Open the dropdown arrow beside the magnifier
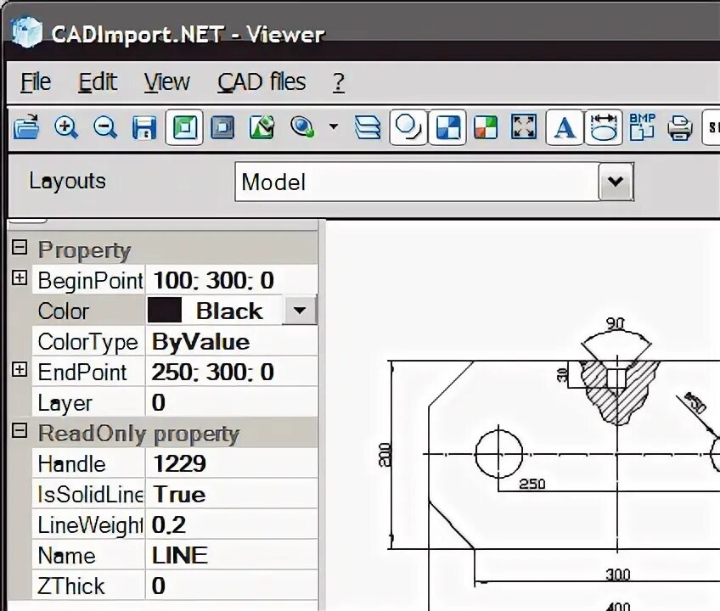The width and height of the screenshot is (720, 611). (x=334, y=126)
